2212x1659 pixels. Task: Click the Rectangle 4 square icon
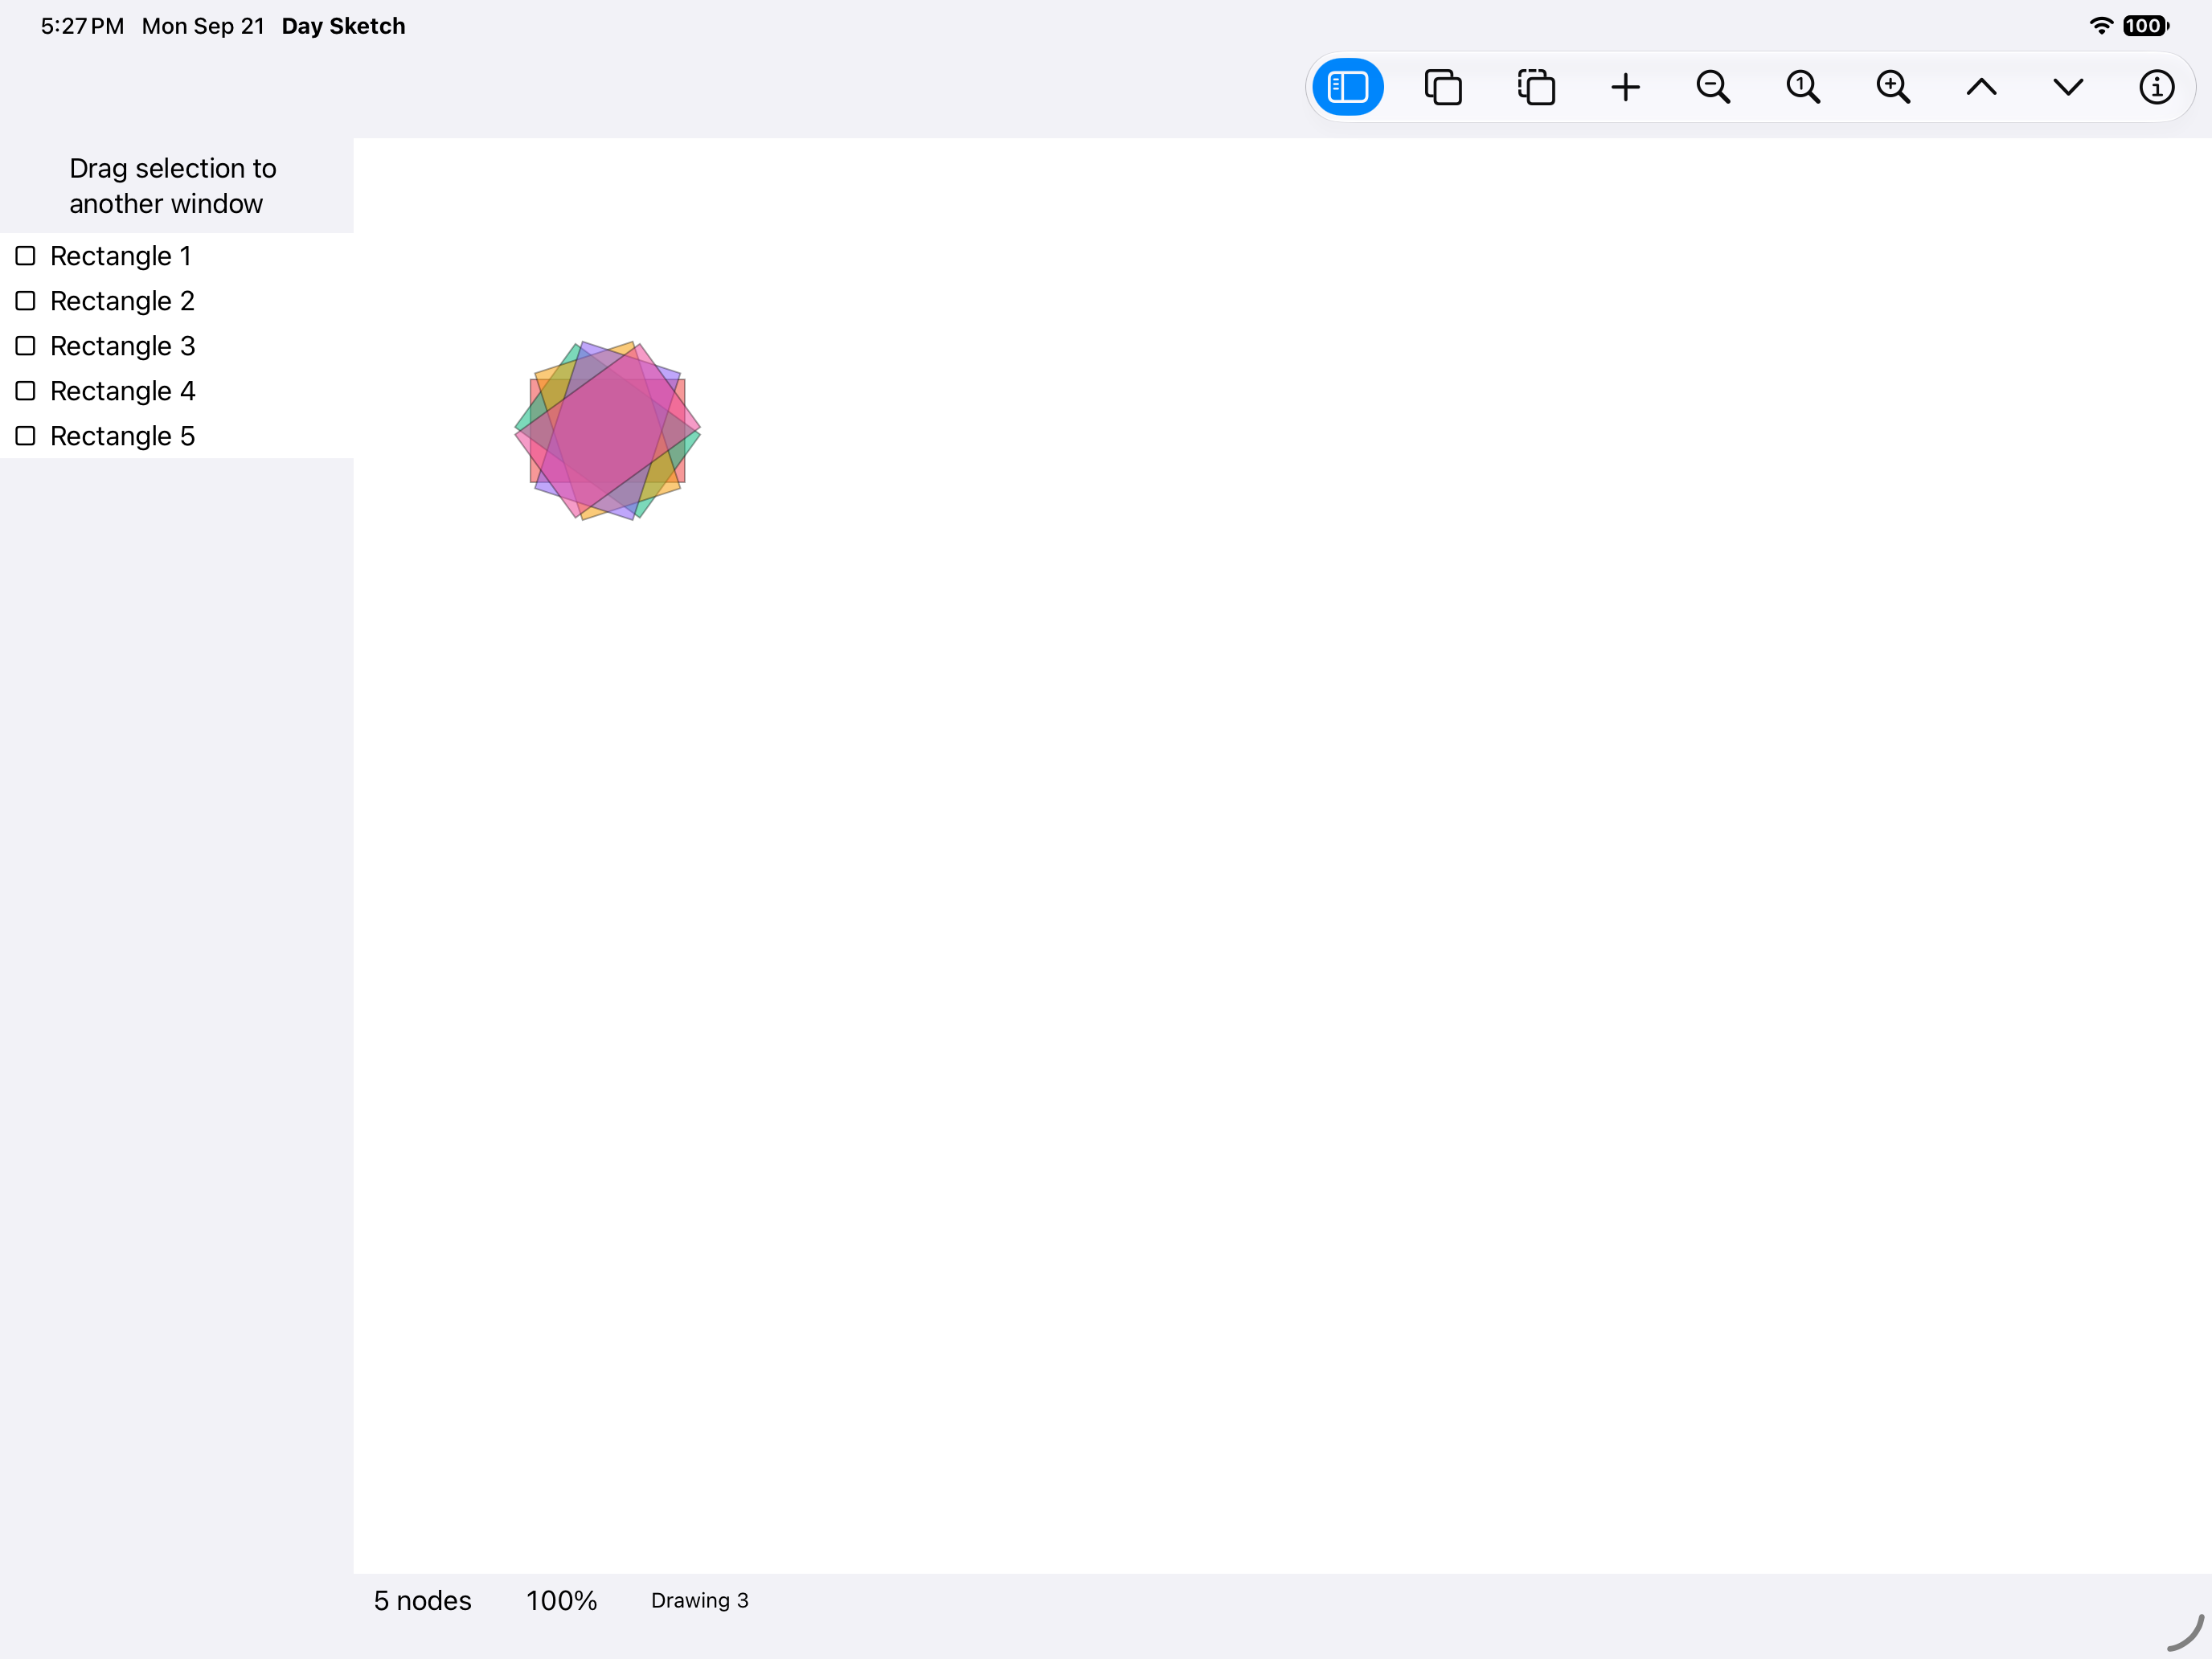pyautogui.click(x=26, y=391)
